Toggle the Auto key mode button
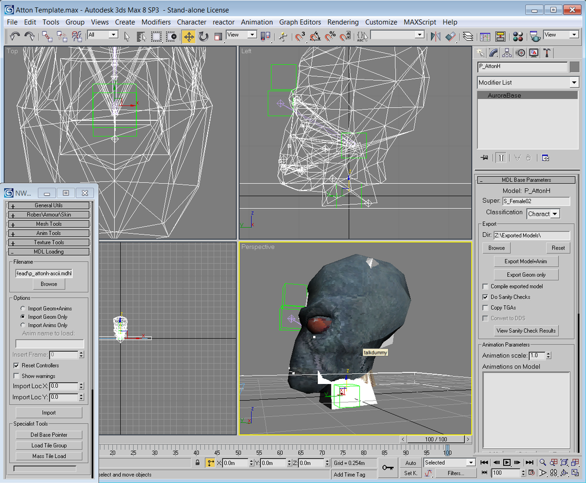Screen dimensions: 586x483 click(411, 463)
